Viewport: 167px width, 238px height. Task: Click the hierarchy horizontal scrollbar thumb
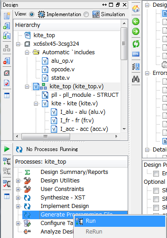[x=46, y=136]
